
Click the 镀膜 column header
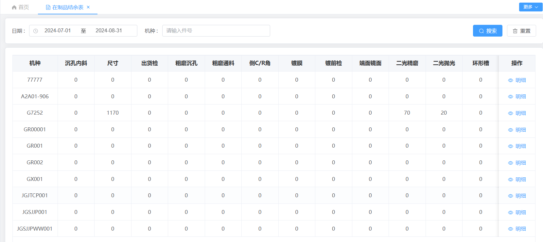(x=297, y=63)
